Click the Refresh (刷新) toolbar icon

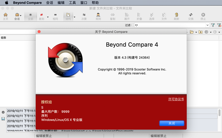pos(176,16)
